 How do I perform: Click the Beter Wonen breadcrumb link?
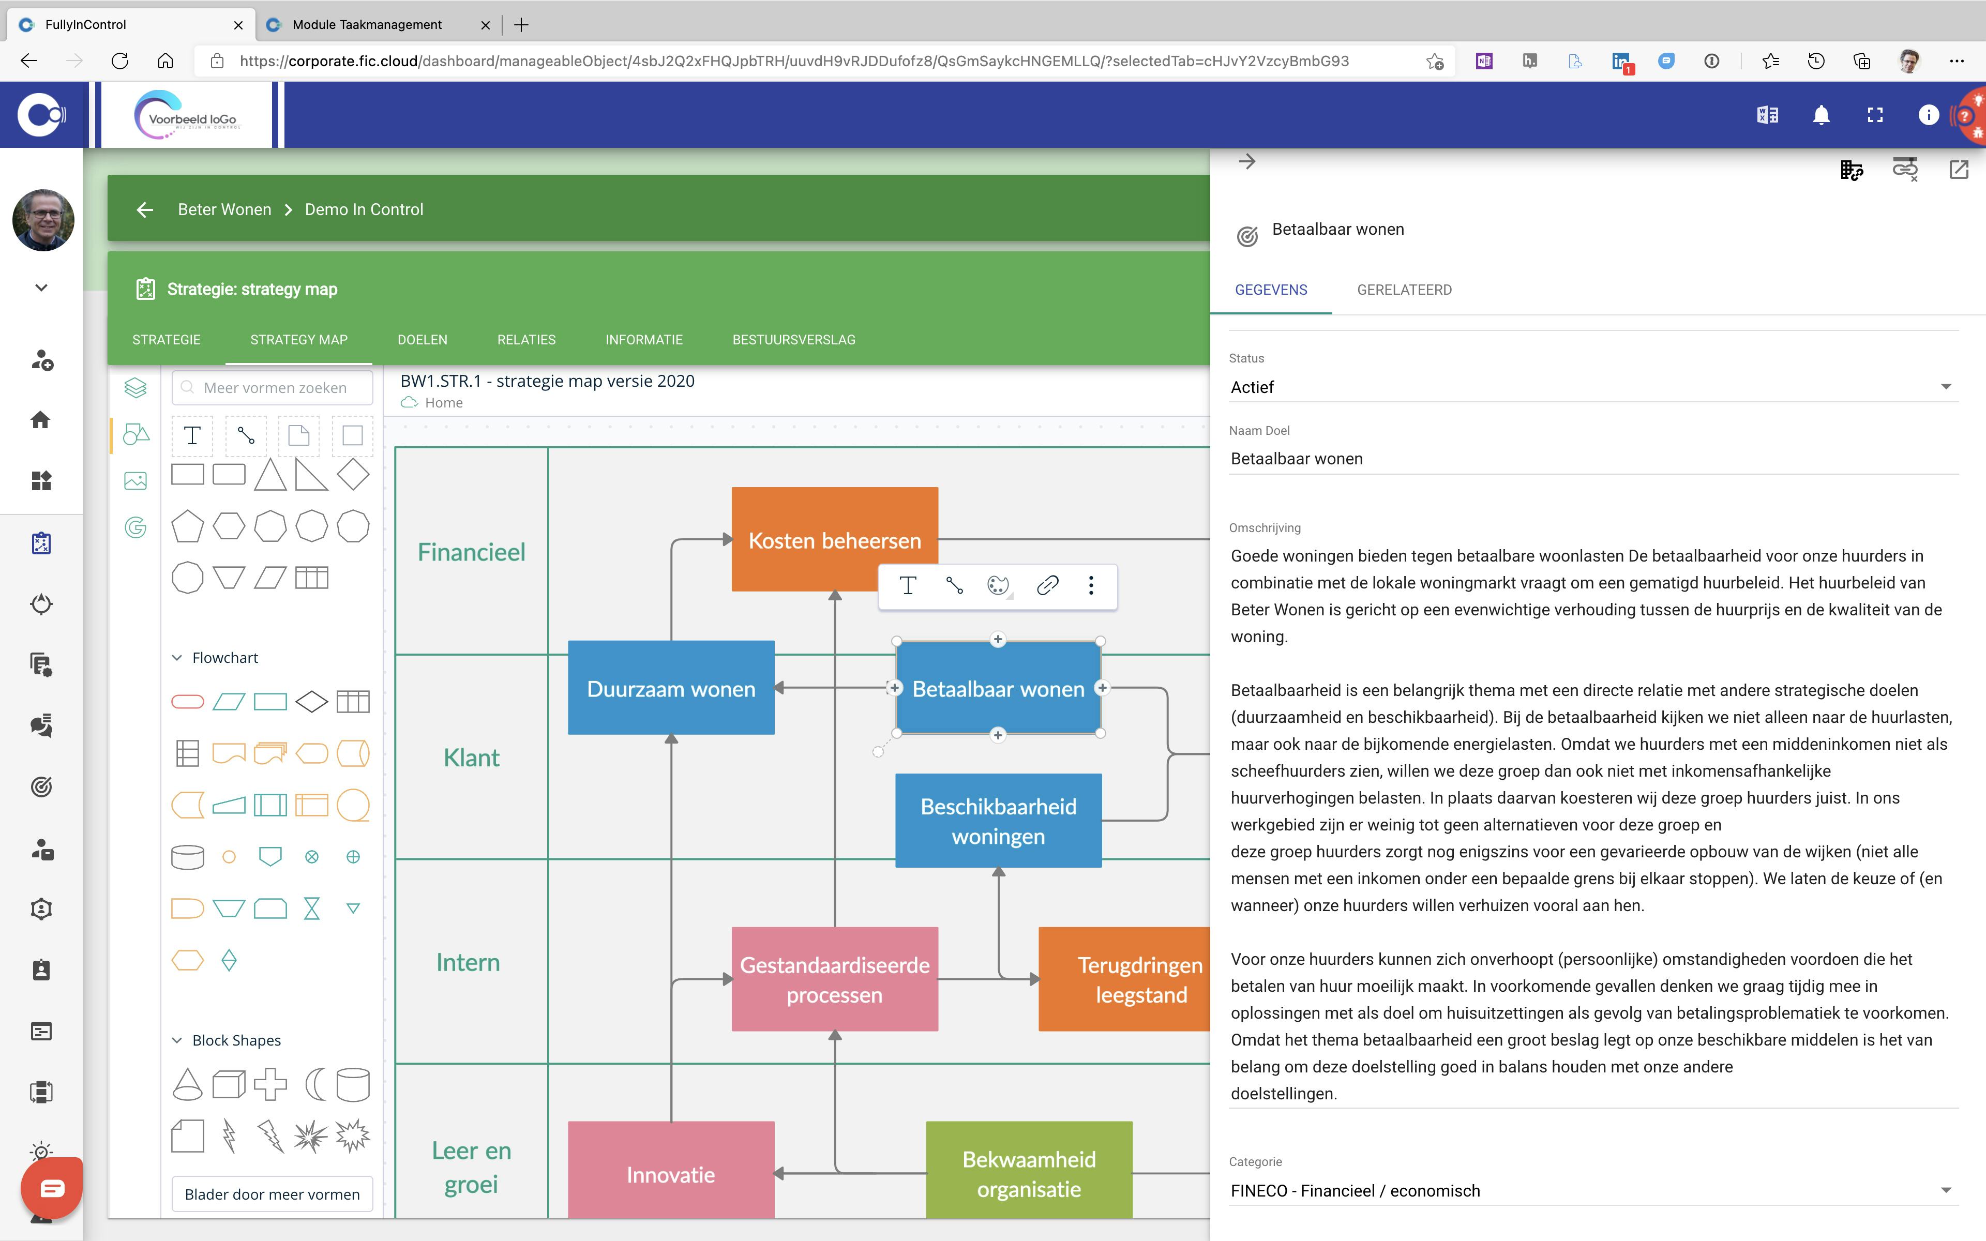224,209
